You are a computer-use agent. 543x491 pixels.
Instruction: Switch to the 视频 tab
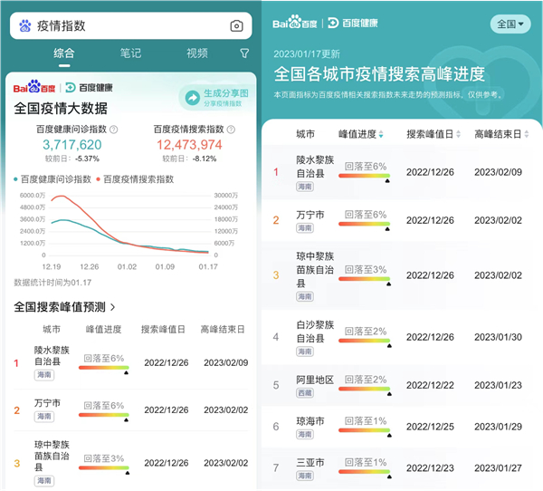coord(196,53)
